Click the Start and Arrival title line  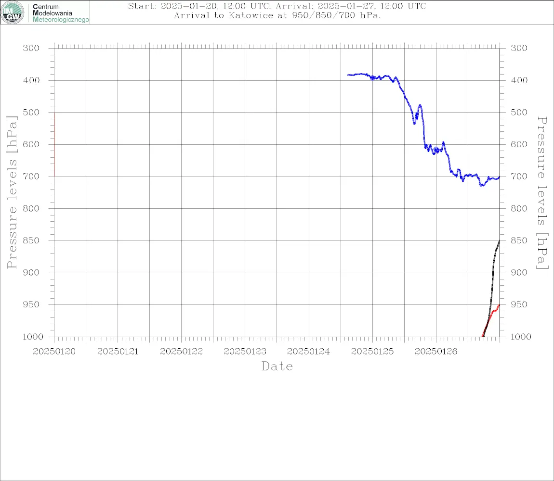[277, 6]
